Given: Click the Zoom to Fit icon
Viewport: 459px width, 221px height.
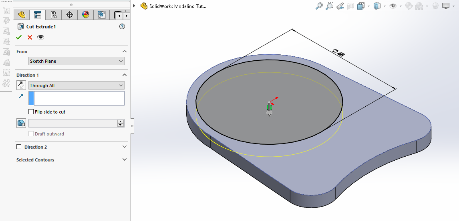Looking at the screenshot, I should [319, 6].
